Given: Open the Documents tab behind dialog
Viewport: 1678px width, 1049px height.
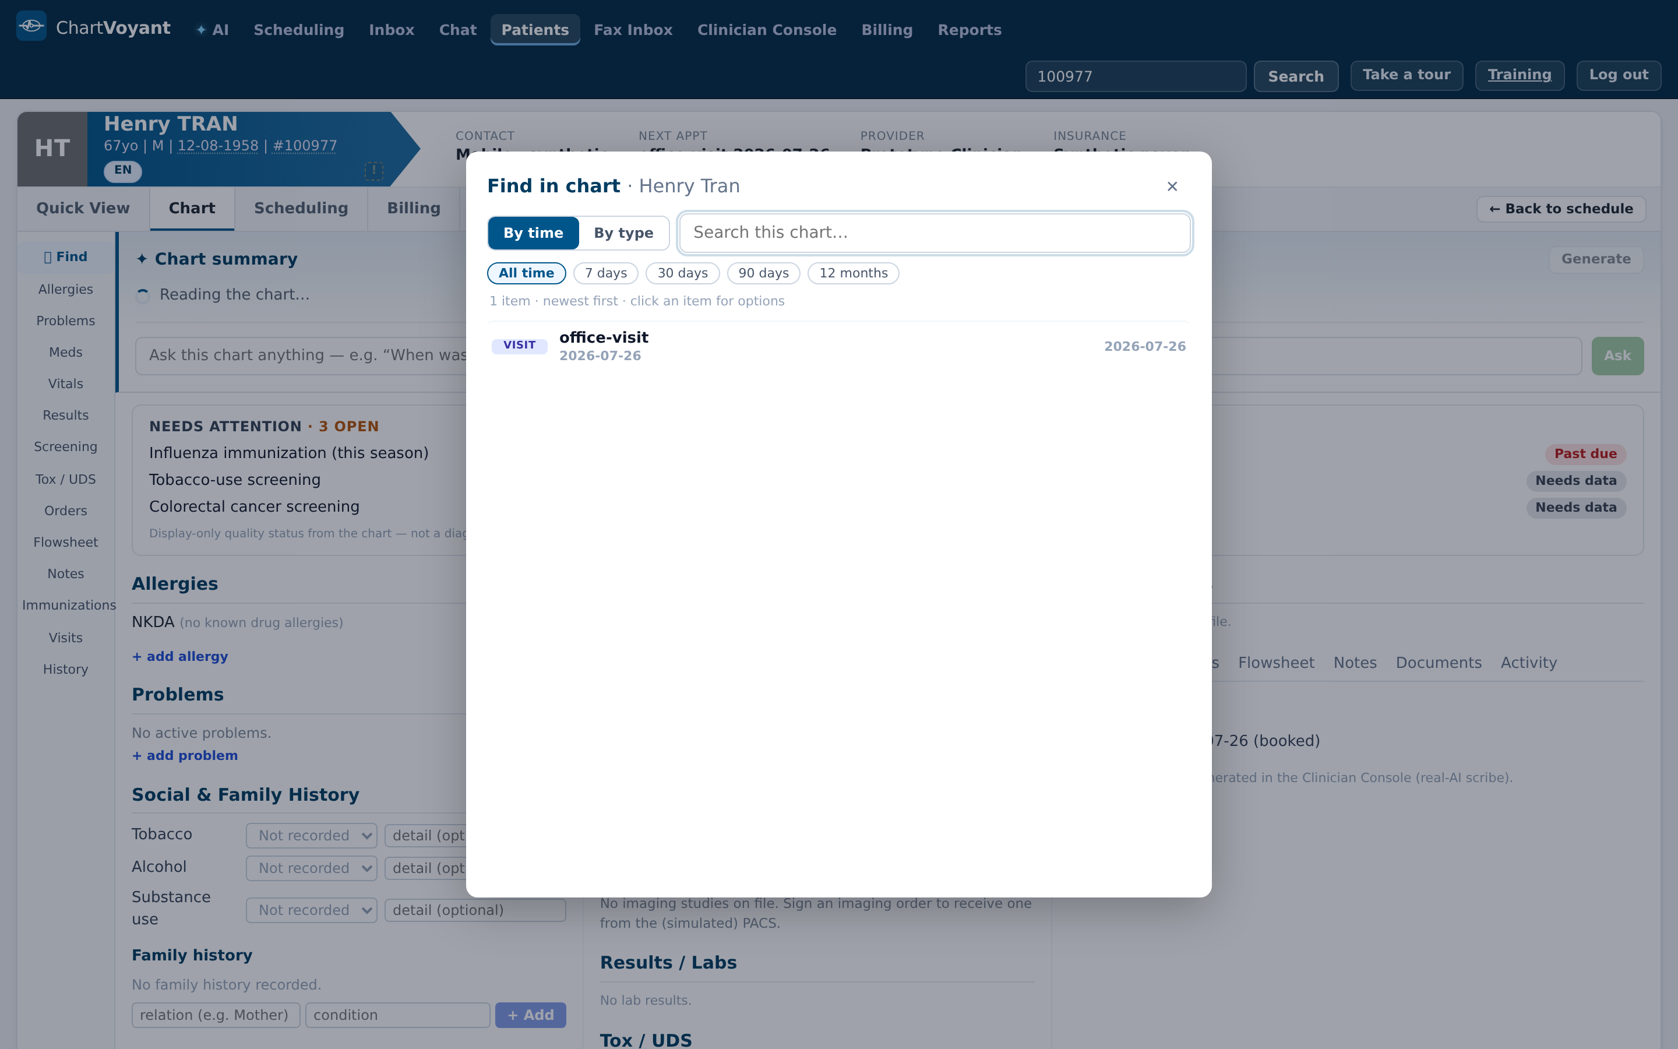Looking at the screenshot, I should click(x=1438, y=663).
